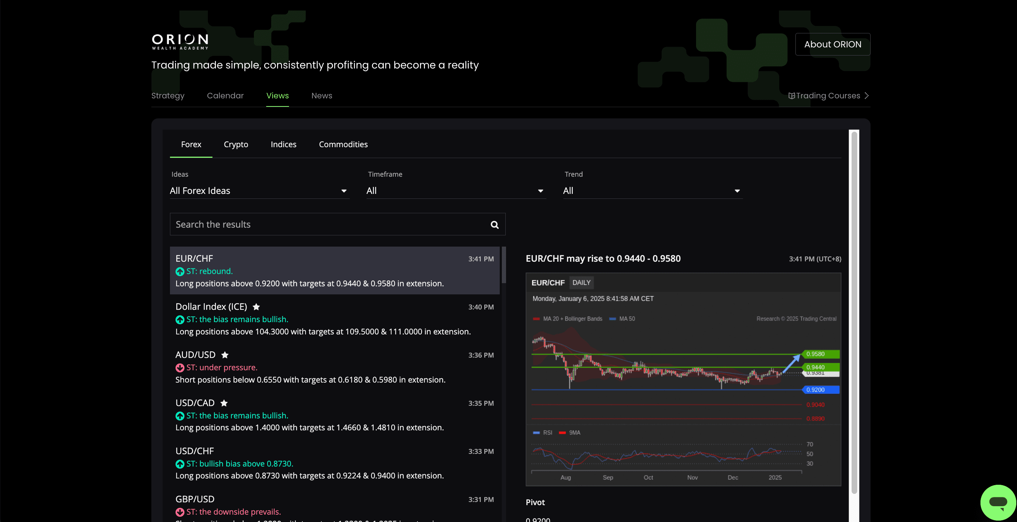Select the EUR/CHF idea row
Viewport: 1017px width, 522px height.
[334, 270]
